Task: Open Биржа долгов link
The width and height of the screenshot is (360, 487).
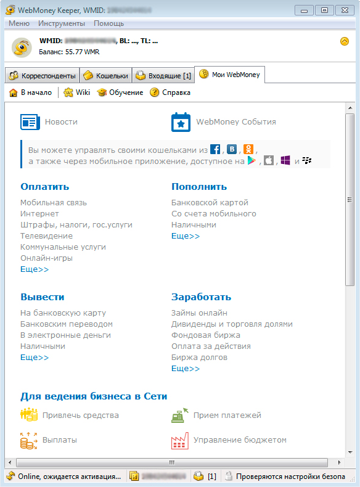Action: (x=199, y=358)
